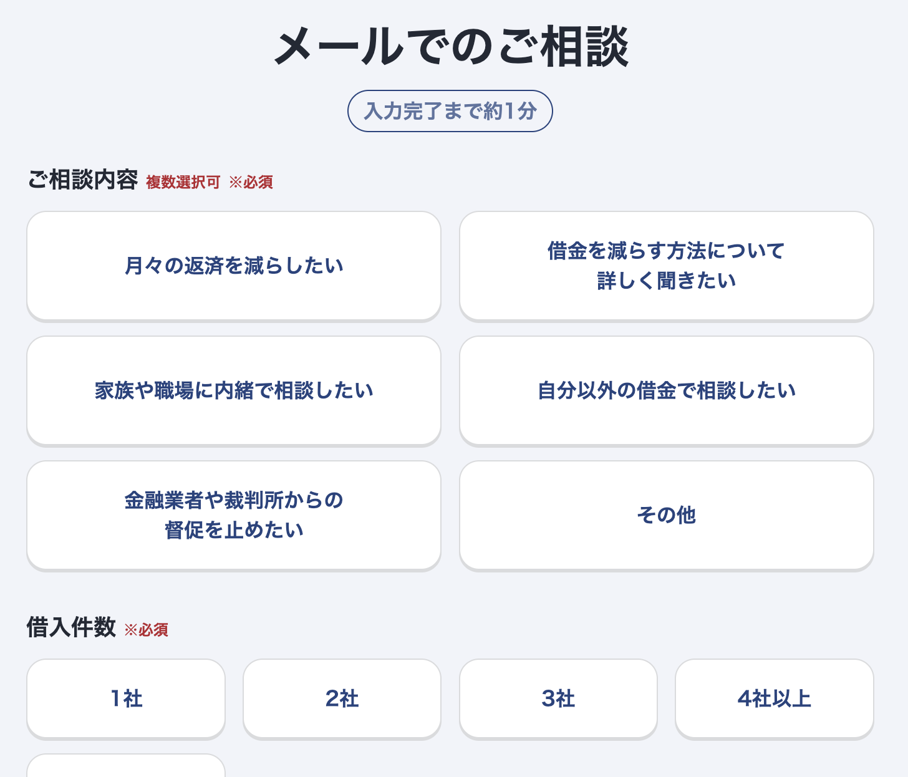The height and width of the screenshot is (777, 908).
Task: Choose the その他 consultation option
Action: [x=665, y=514]
